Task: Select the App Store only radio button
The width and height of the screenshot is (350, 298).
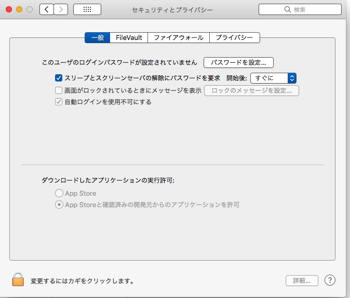Action: pyautogui.click(x=59, y=193)
